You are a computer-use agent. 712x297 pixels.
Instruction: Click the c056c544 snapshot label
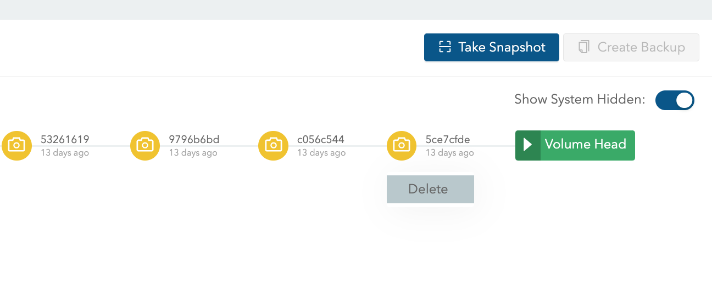[321, 139]
